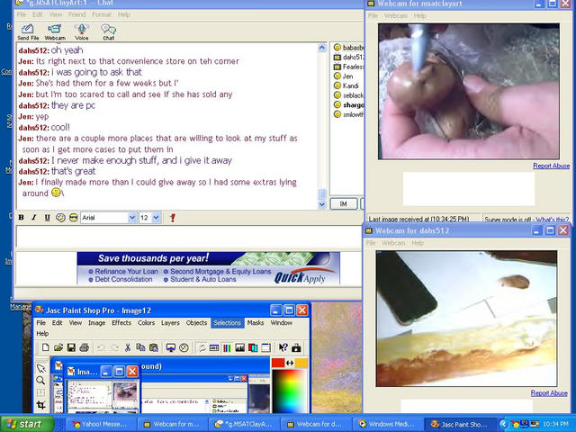
Task: Open the font size 12 dropdown
Action: tap(156, 218)
